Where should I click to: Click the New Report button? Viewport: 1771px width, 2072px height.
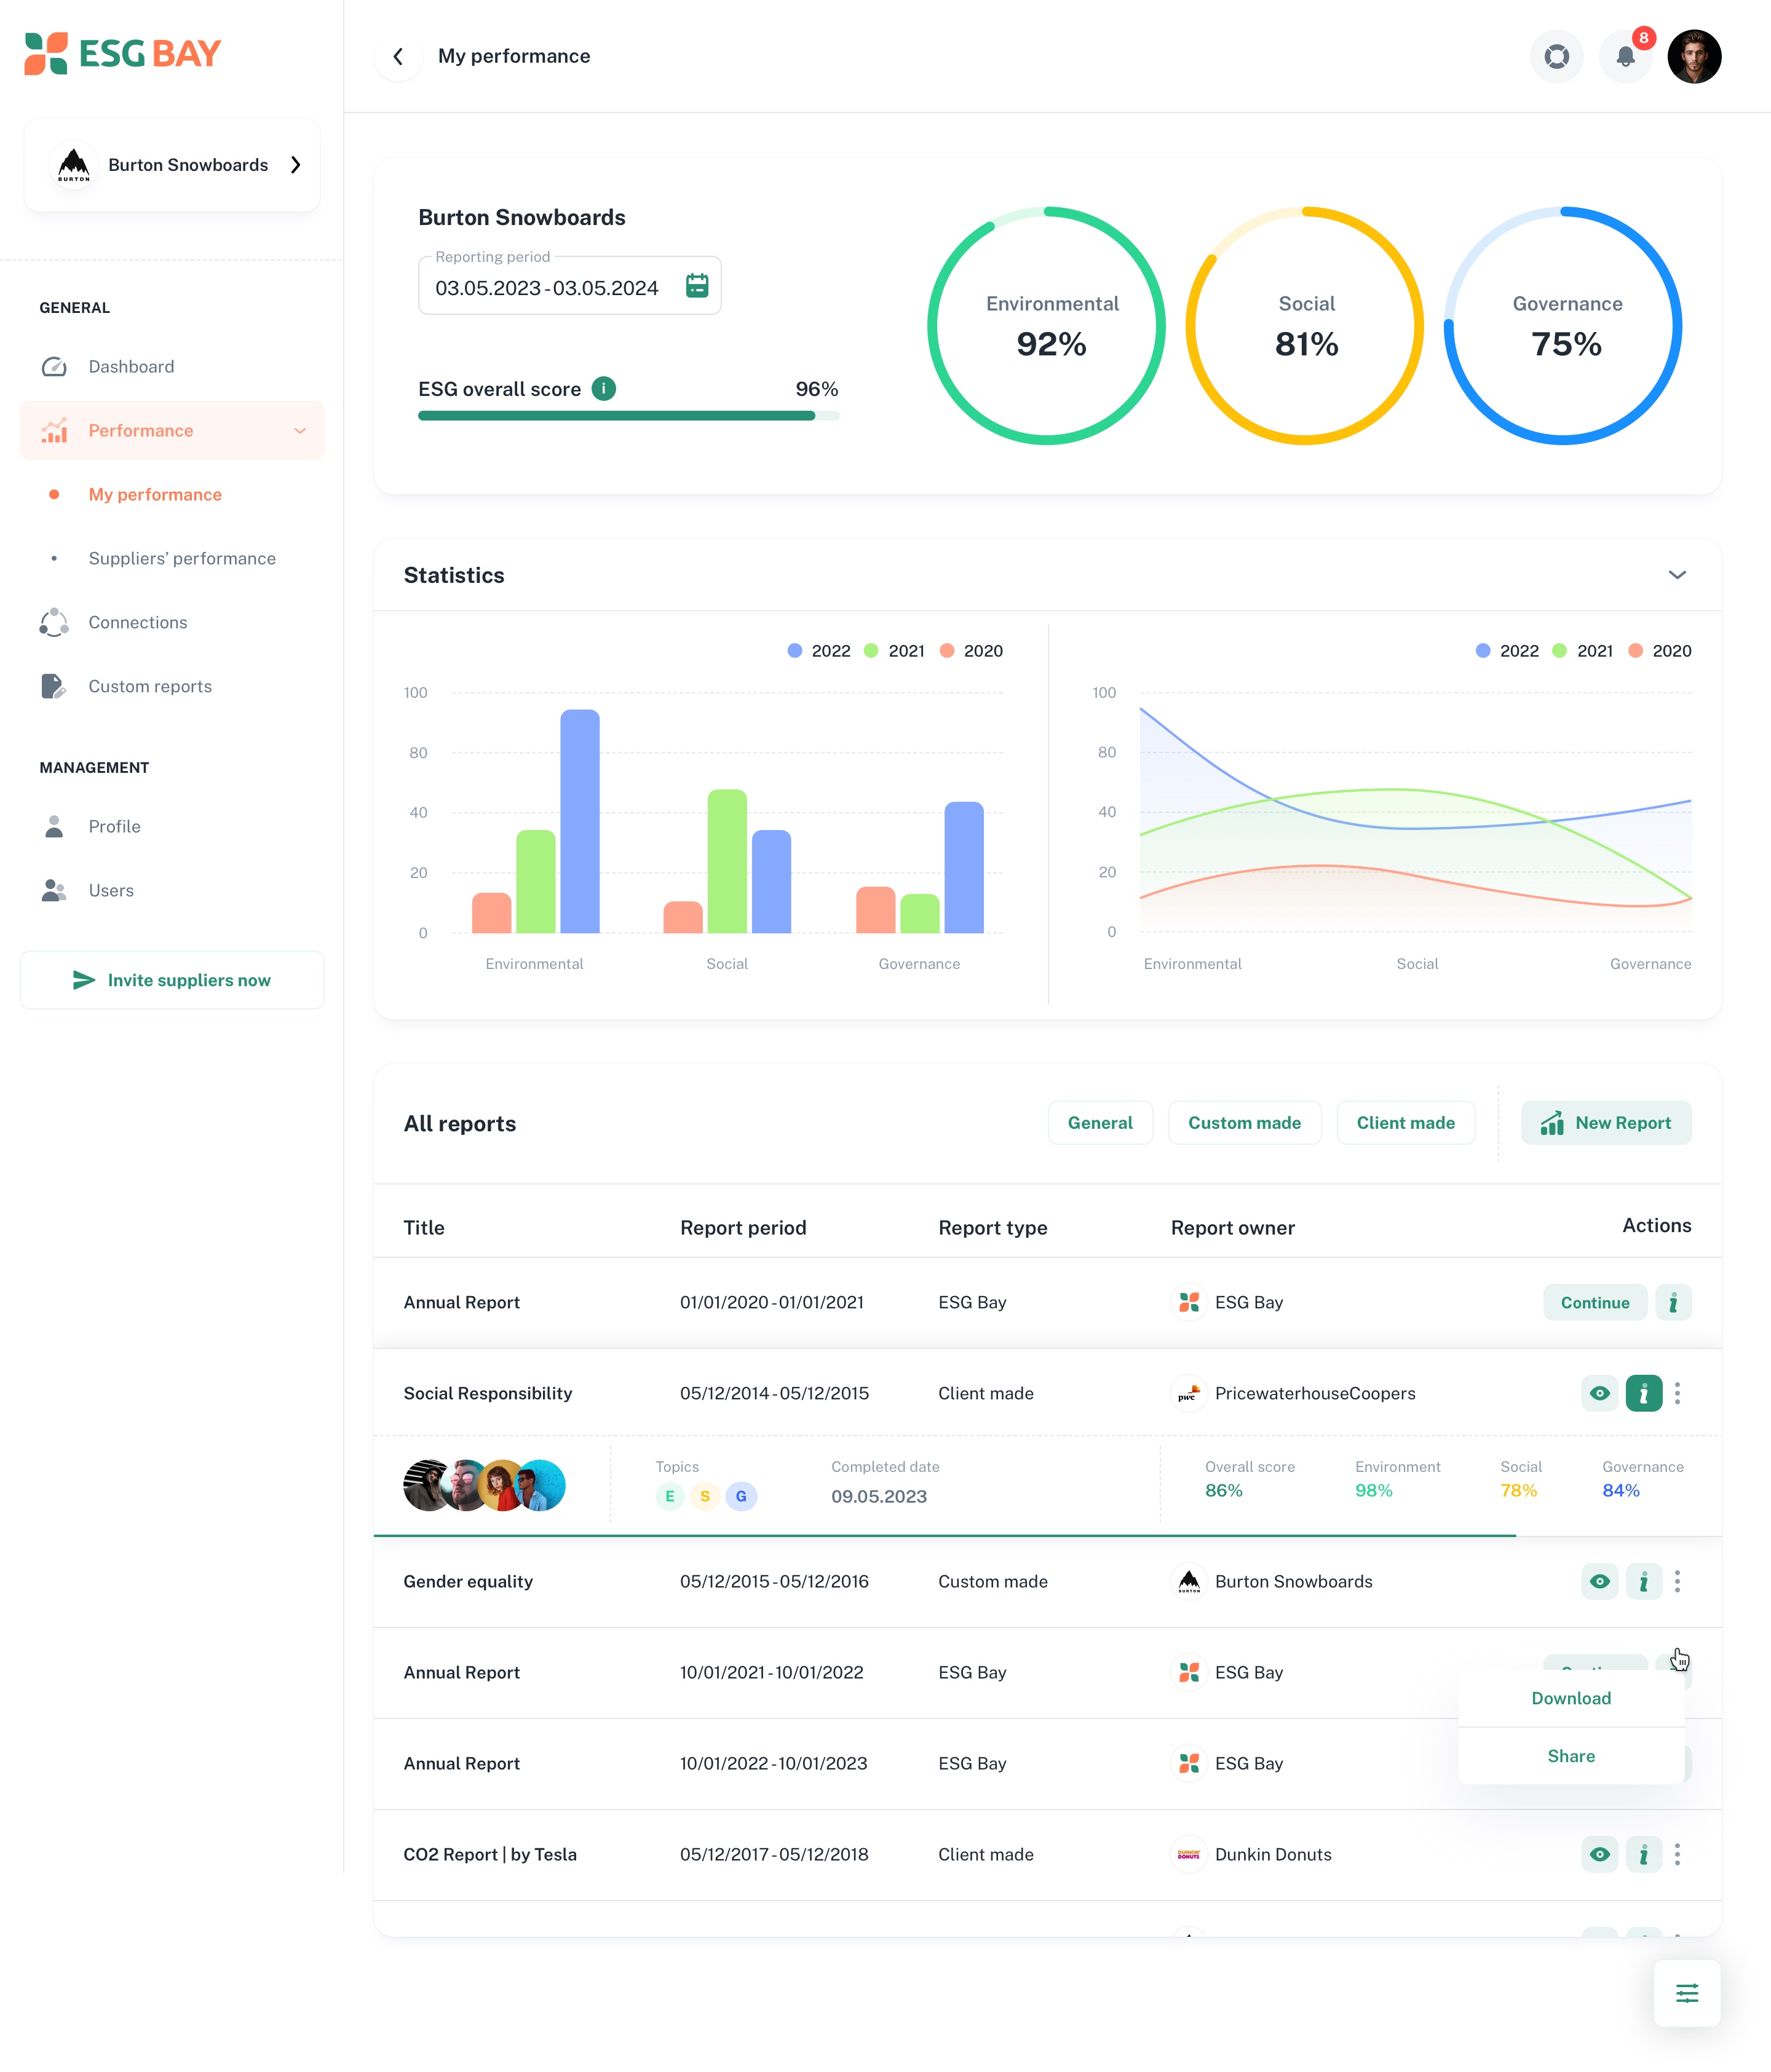[x=1606, y=1123]
